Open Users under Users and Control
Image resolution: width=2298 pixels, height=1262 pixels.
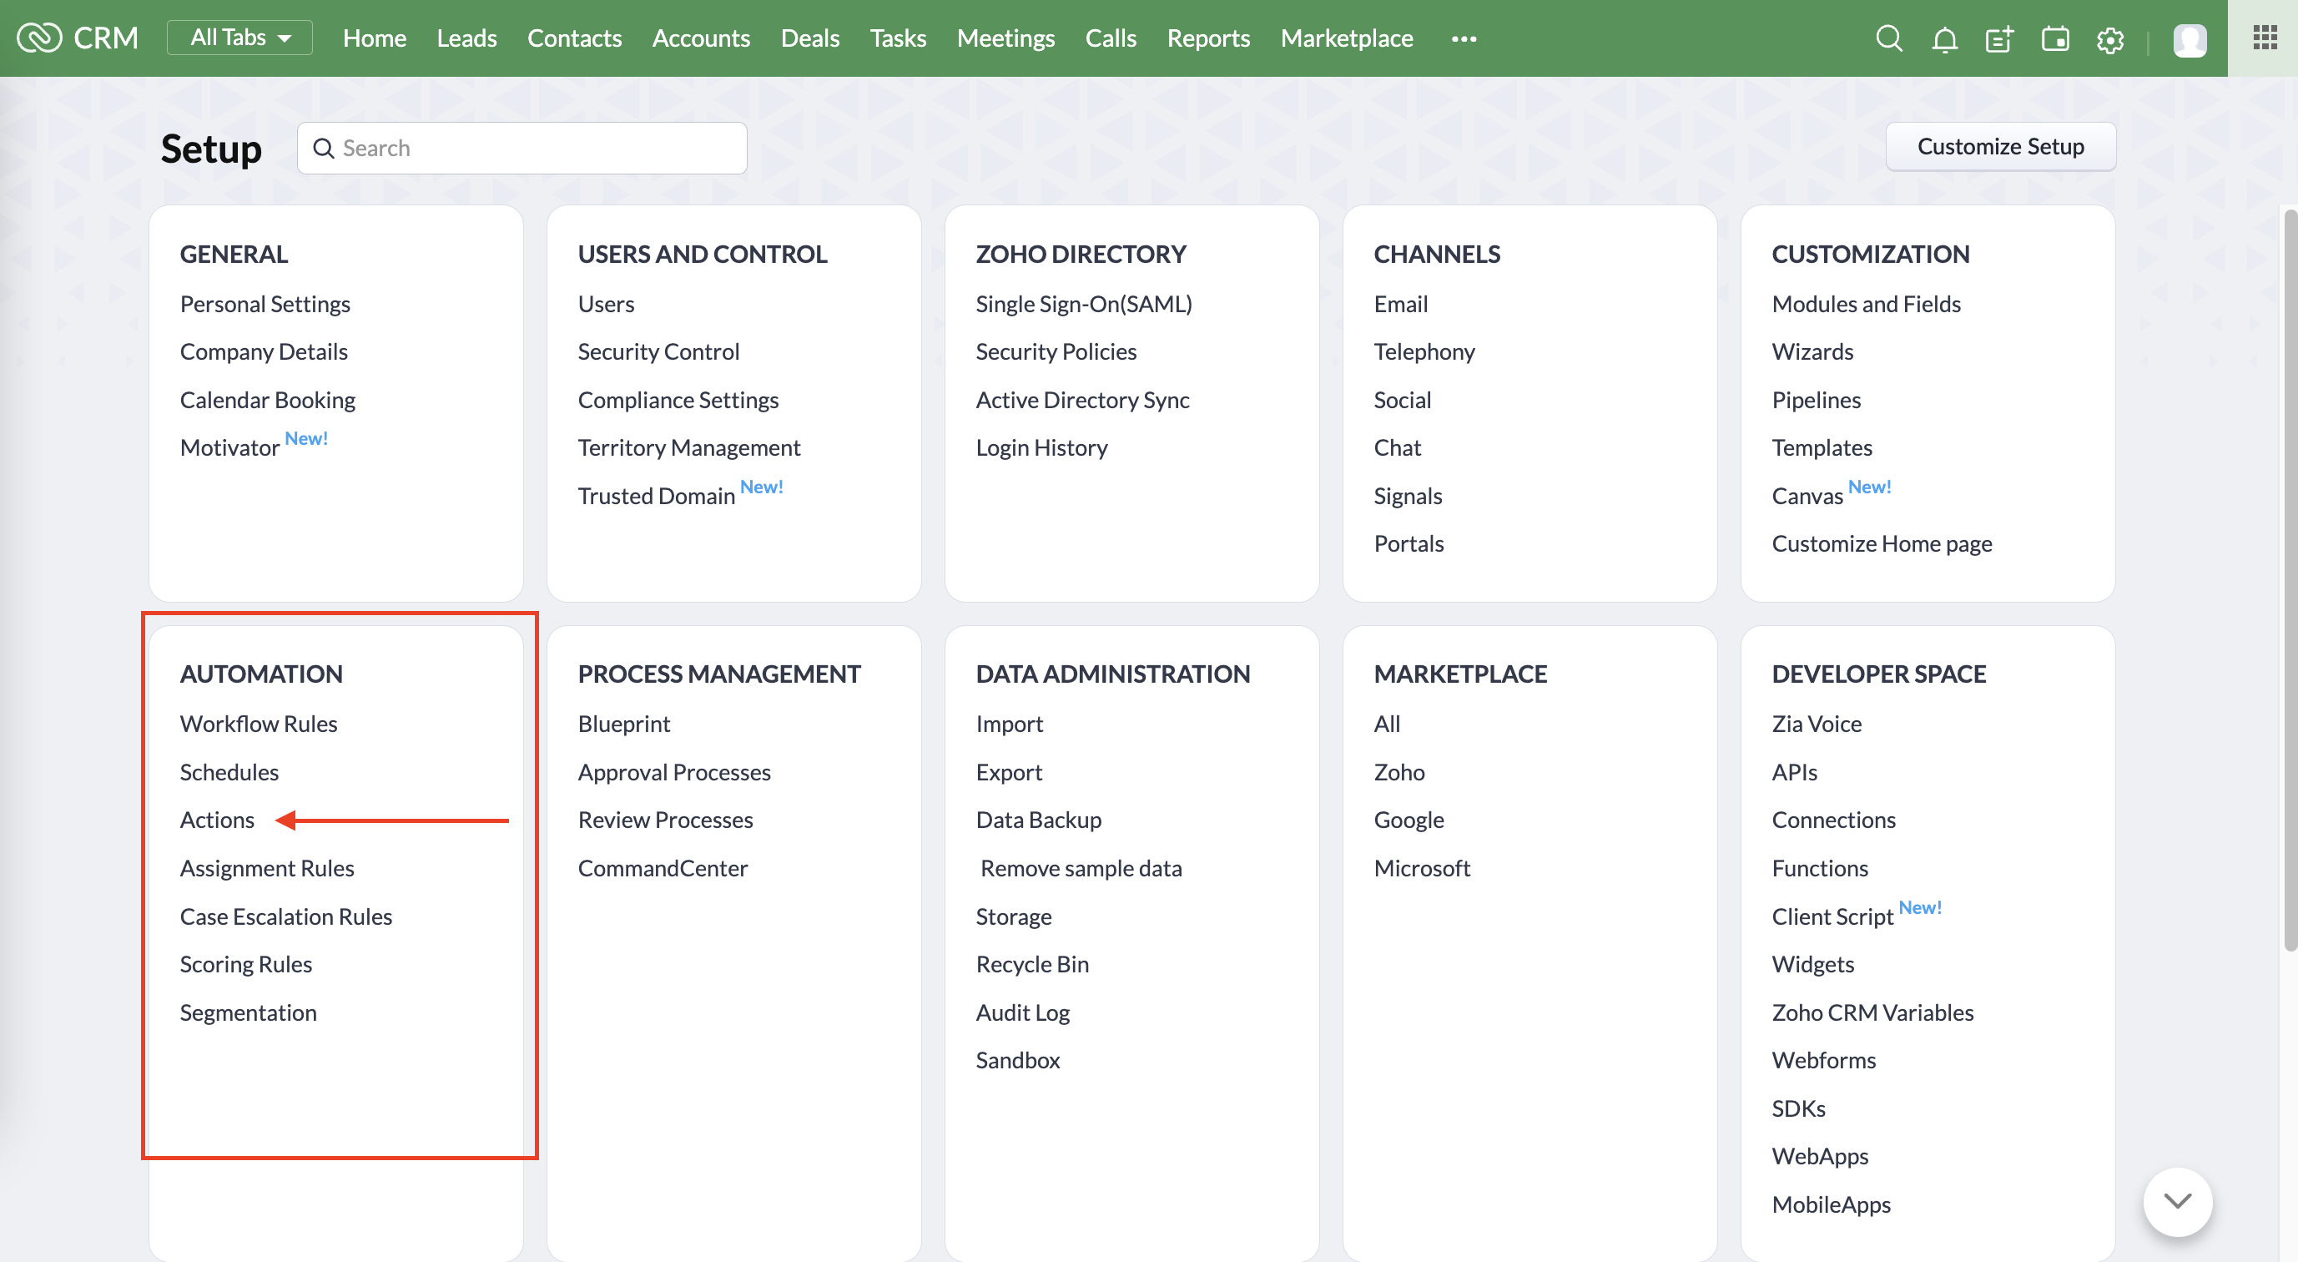coord(606,304)
